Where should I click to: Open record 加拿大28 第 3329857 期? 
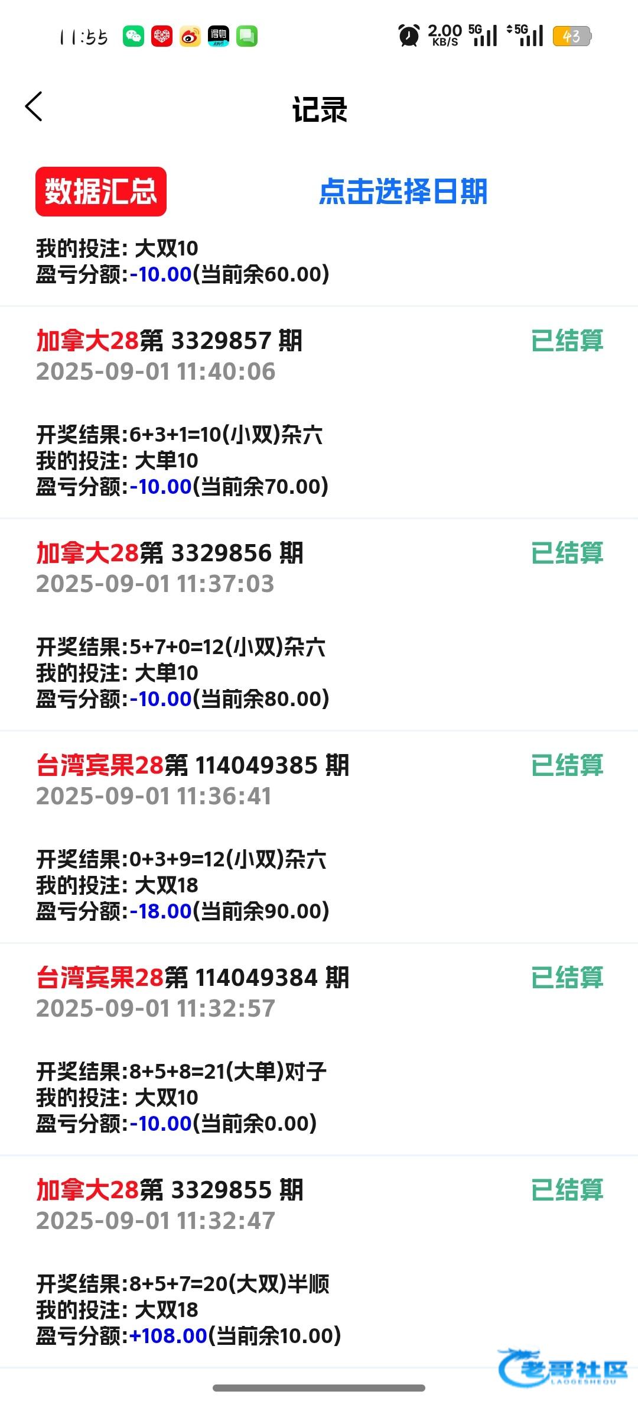pyautogui.click(x=170, y=341)
